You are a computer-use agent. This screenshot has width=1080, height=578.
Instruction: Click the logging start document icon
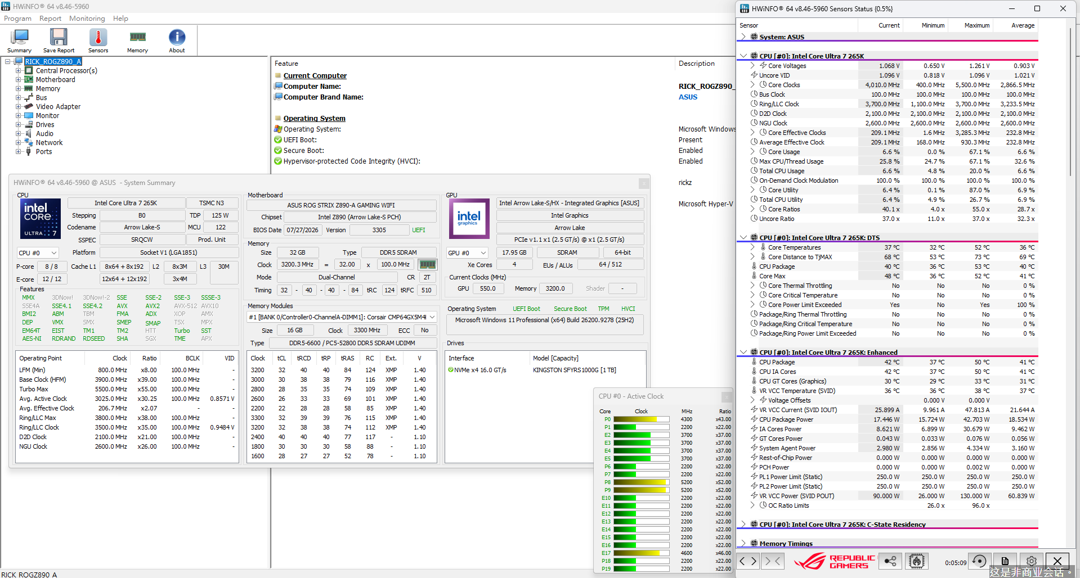point(1005,561)
